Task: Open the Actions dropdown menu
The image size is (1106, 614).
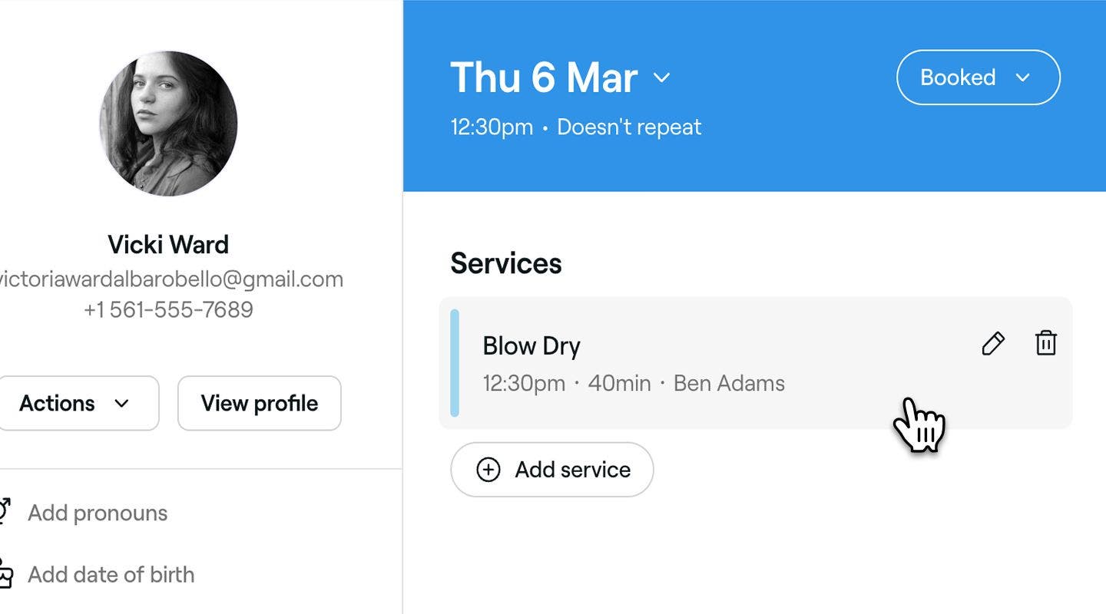Action: (x=77, y=403)
